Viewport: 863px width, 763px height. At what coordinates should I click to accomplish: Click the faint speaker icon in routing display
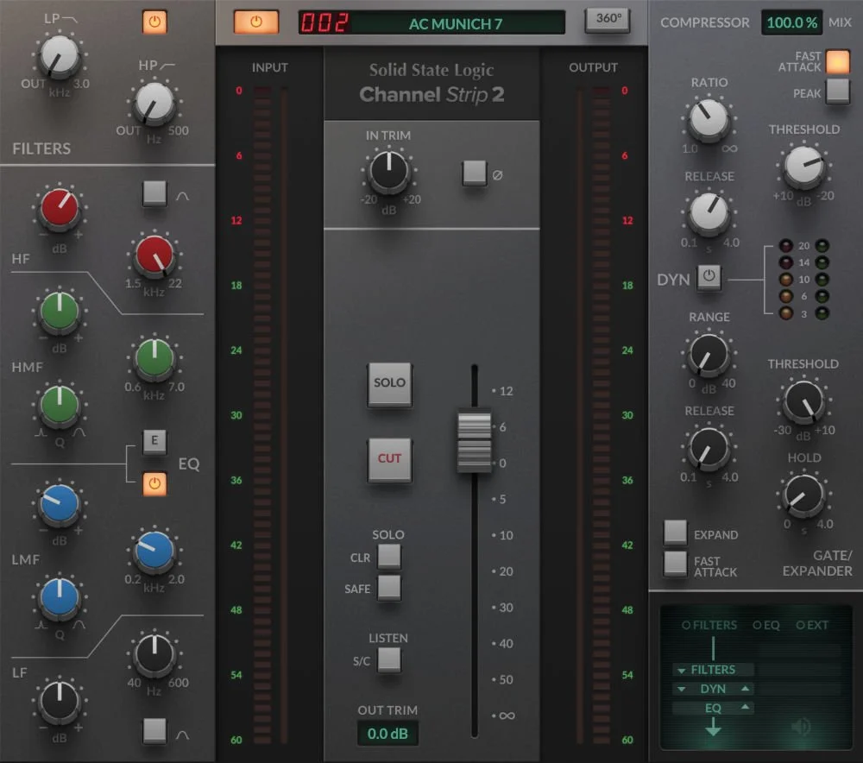[801, 728]
